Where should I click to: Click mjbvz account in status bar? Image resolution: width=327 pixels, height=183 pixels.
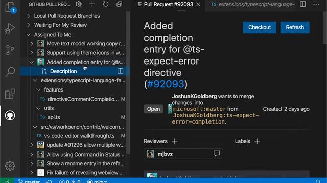pyautogui.click(x=97, y=181)
